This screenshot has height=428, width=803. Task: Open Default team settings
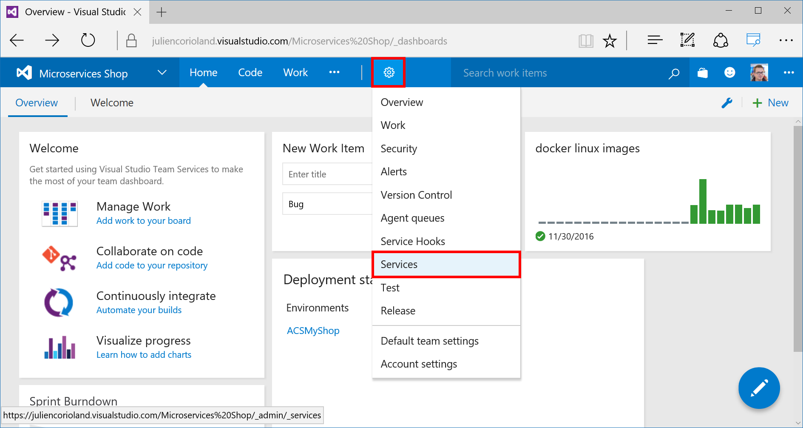coord(446,341)
